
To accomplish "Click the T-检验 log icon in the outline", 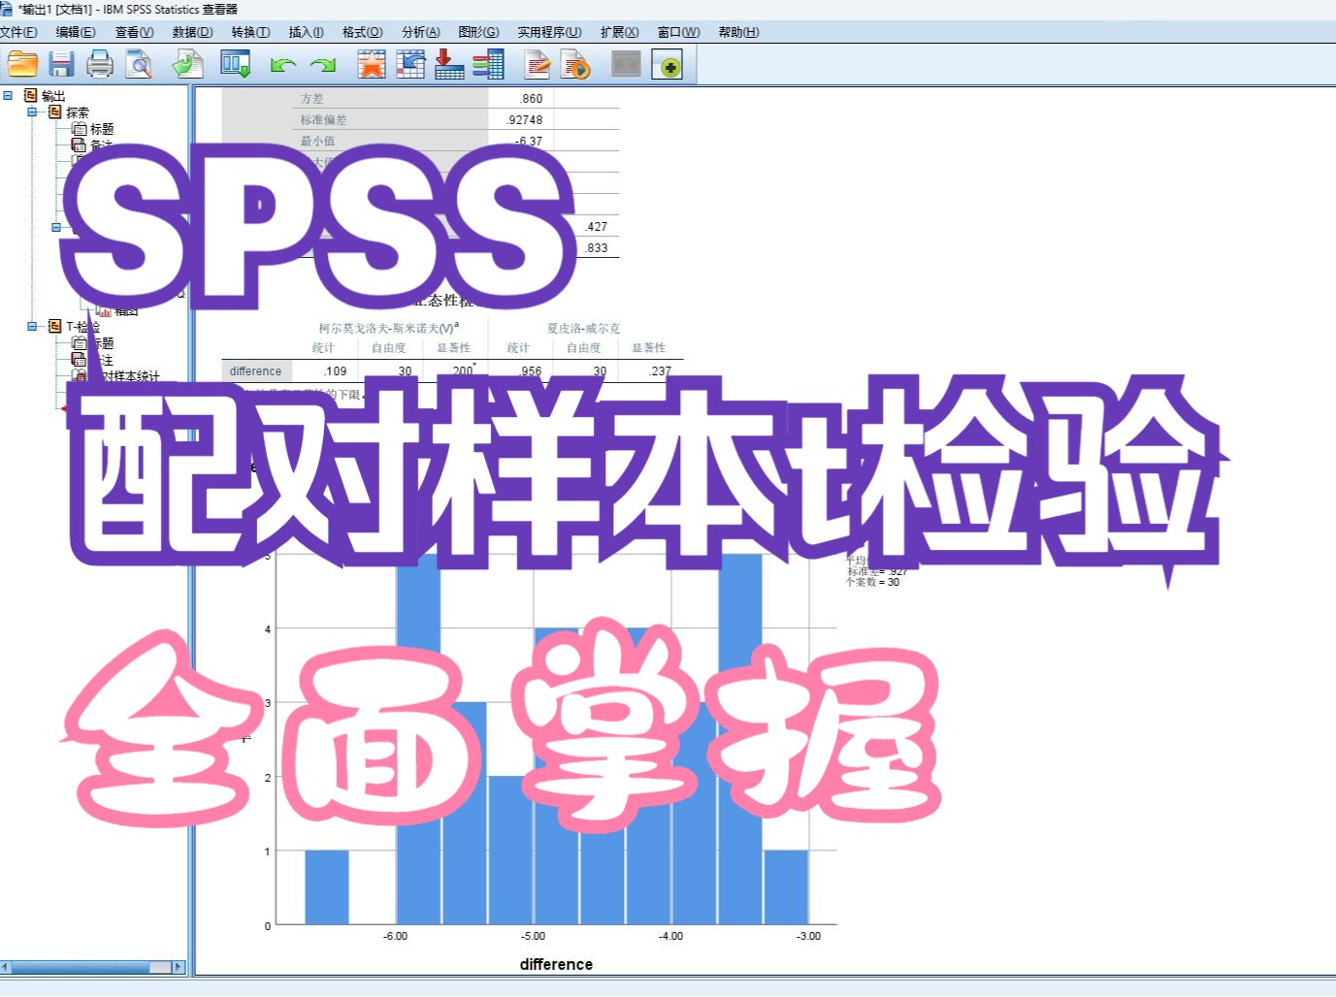I will [x=55, y=327].
